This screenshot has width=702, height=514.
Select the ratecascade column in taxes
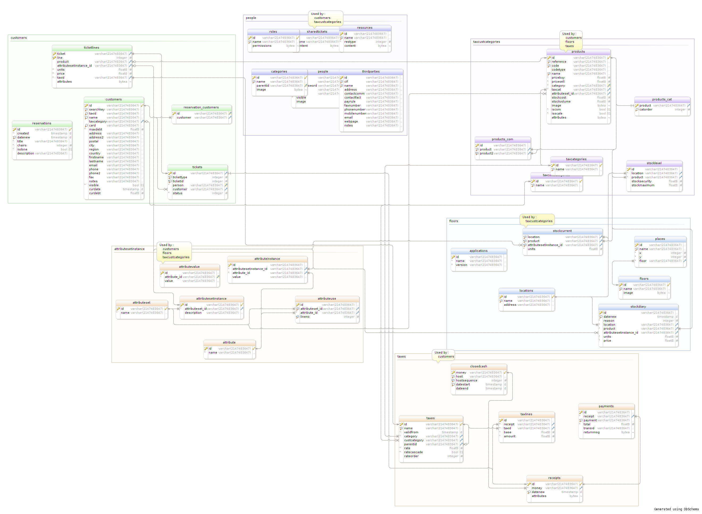(431, 452)
